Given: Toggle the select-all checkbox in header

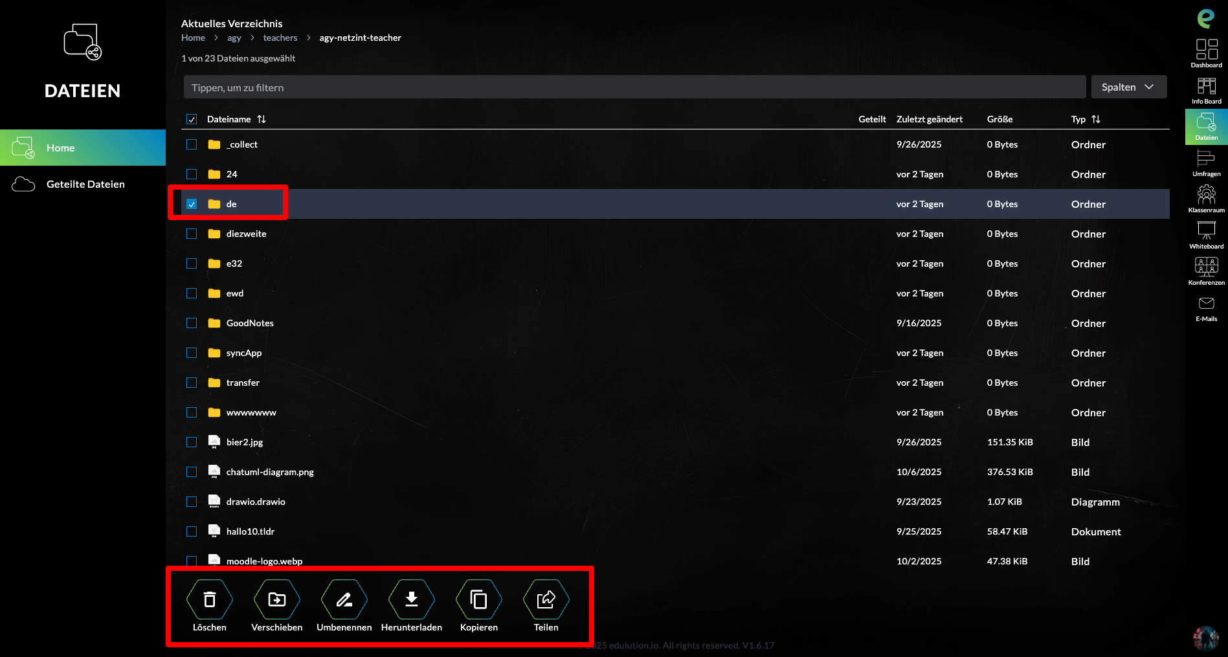Looking at the screenshot, I should point(192,119).
